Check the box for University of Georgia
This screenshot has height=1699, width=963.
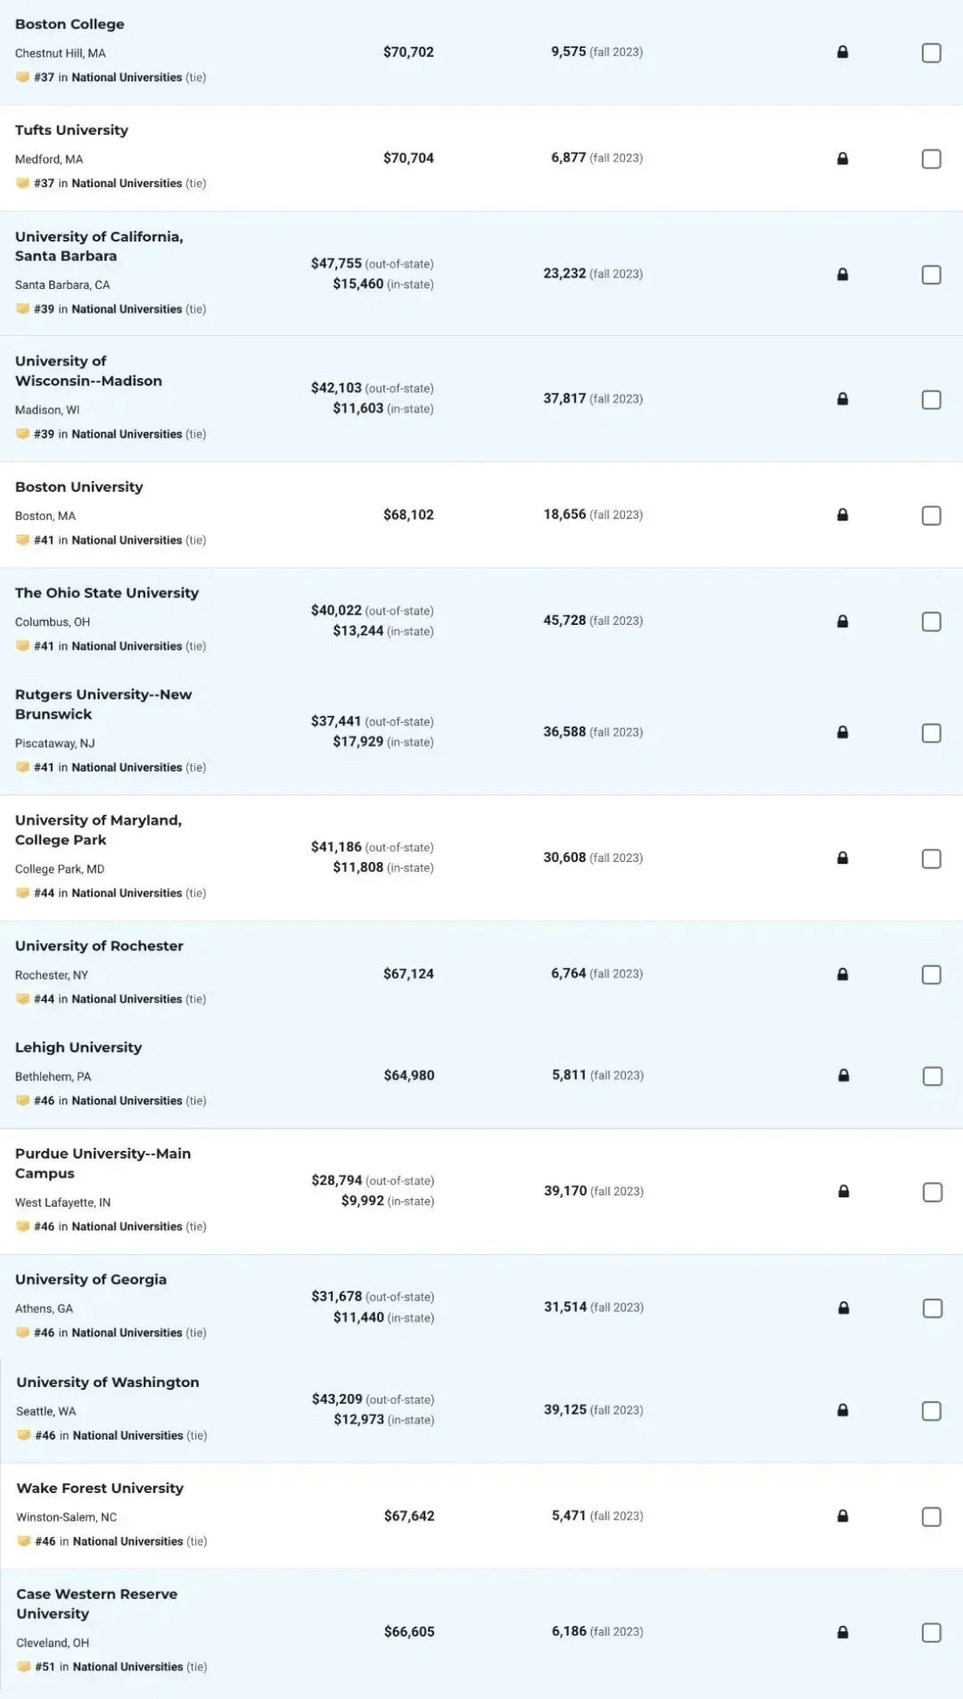932,1308
